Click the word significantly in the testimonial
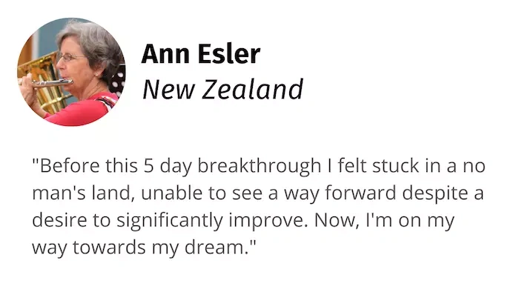The image size is (519, 292). point(170,220)
